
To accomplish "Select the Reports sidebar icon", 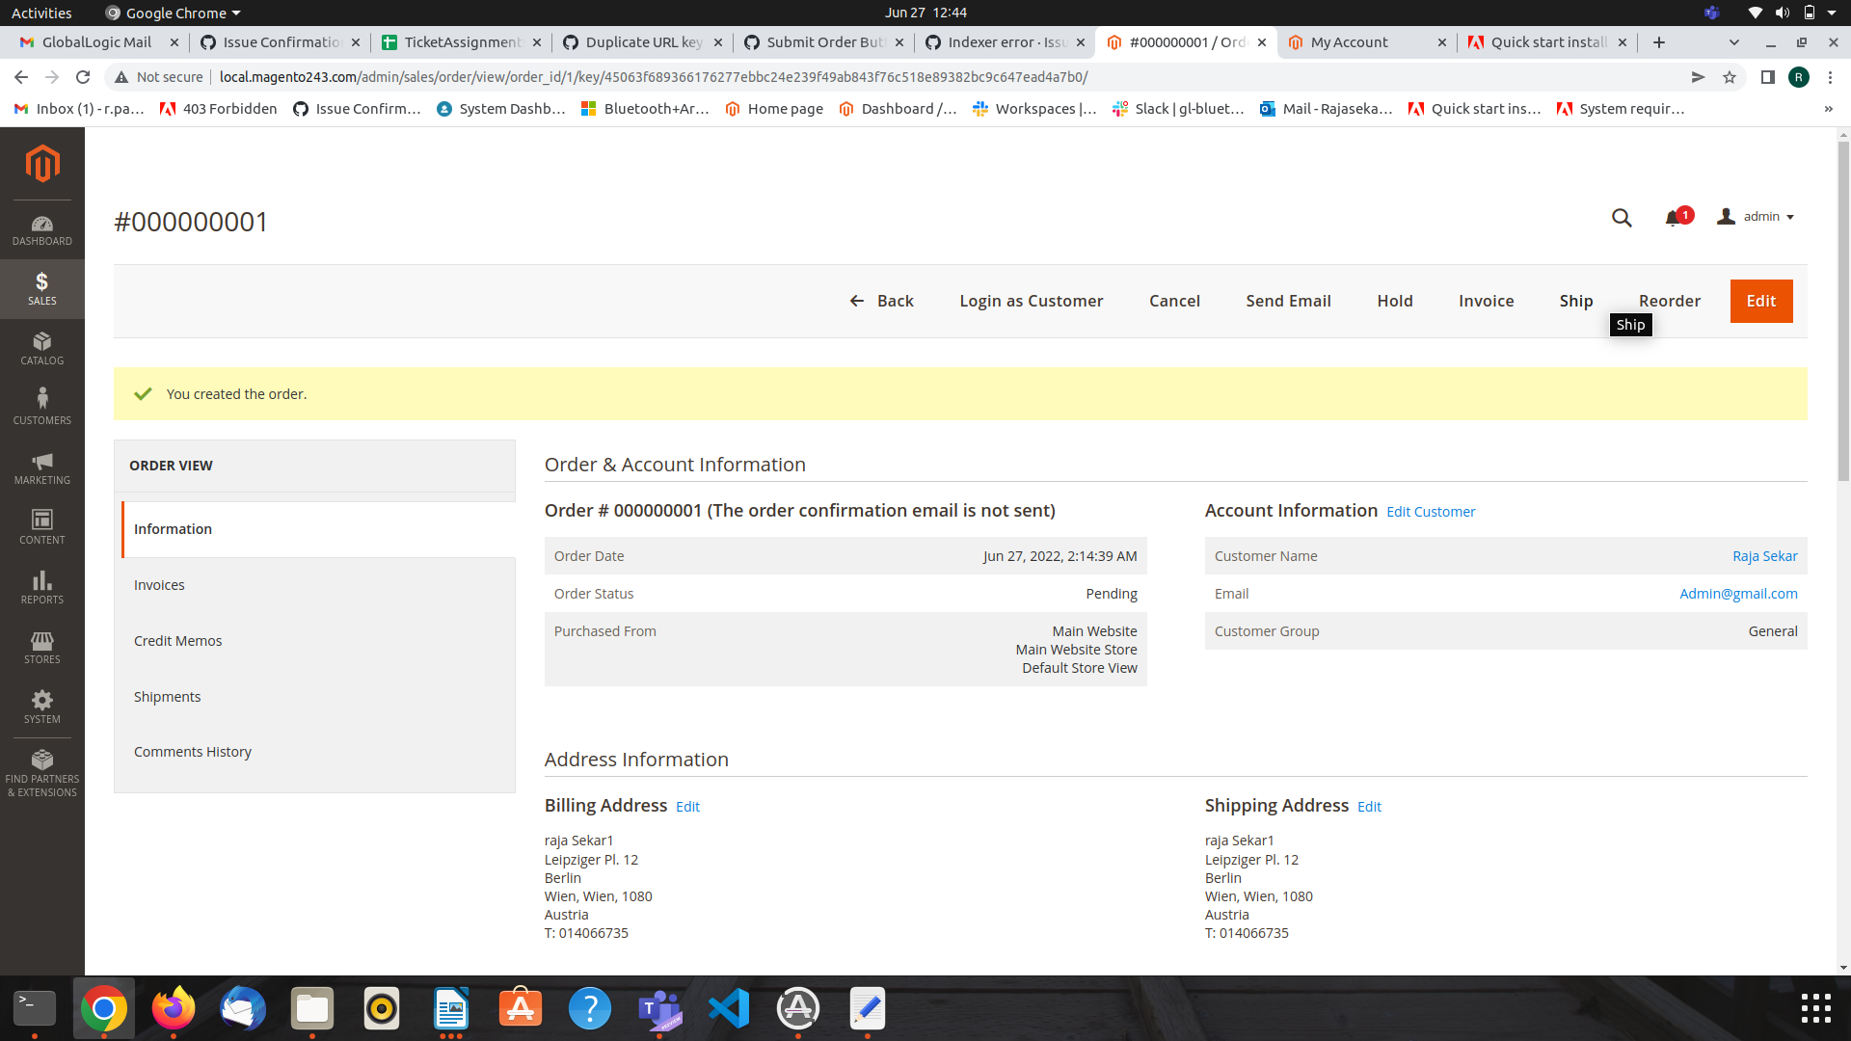I will [41, 586].
